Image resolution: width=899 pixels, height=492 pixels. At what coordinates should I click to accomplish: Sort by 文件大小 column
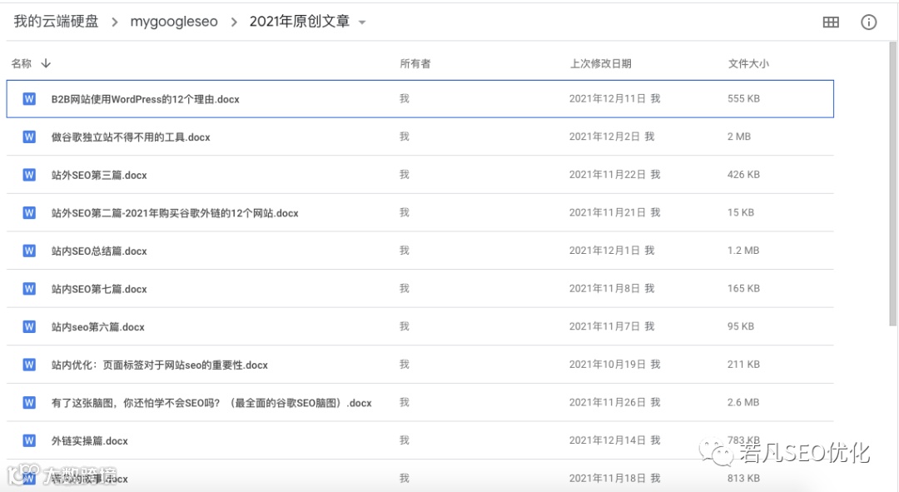point(748,63)
